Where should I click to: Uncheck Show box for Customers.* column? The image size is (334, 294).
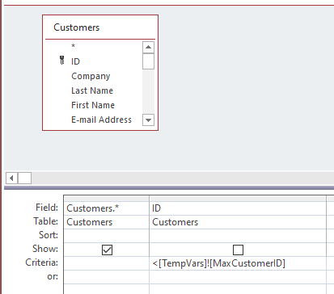107,250
